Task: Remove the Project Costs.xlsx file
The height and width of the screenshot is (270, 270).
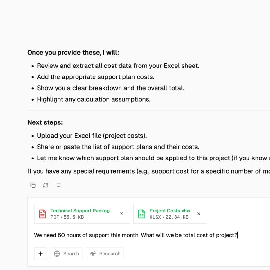Action: click(x=199, y=214)
